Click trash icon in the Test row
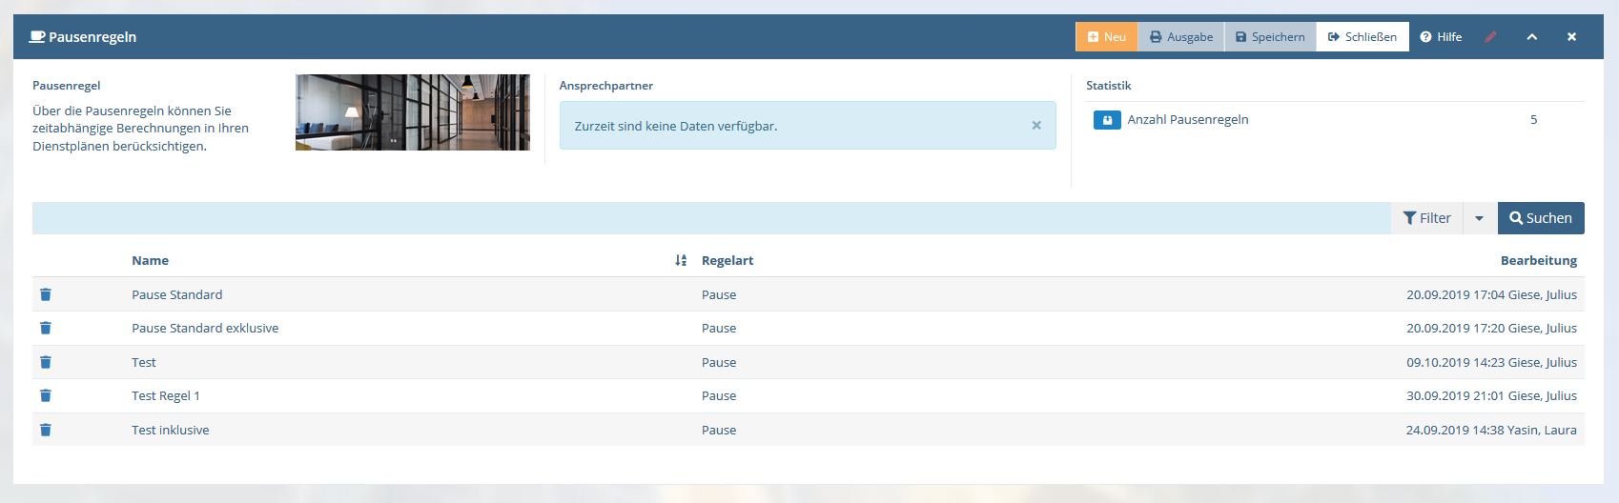The width and height of the screenshot is (1619, 503). click(46, 362)
